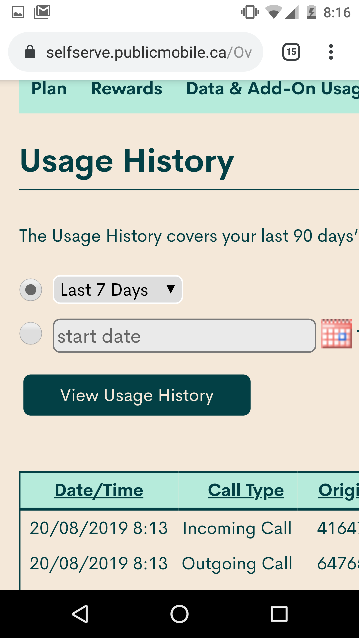Tap the screenshot notification icon
Screen dimensions: 359x638
coord(18,13)
